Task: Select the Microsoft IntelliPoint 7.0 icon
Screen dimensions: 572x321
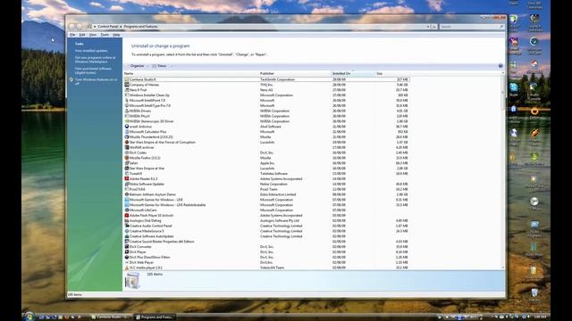Action: click(x=127, y=100)
